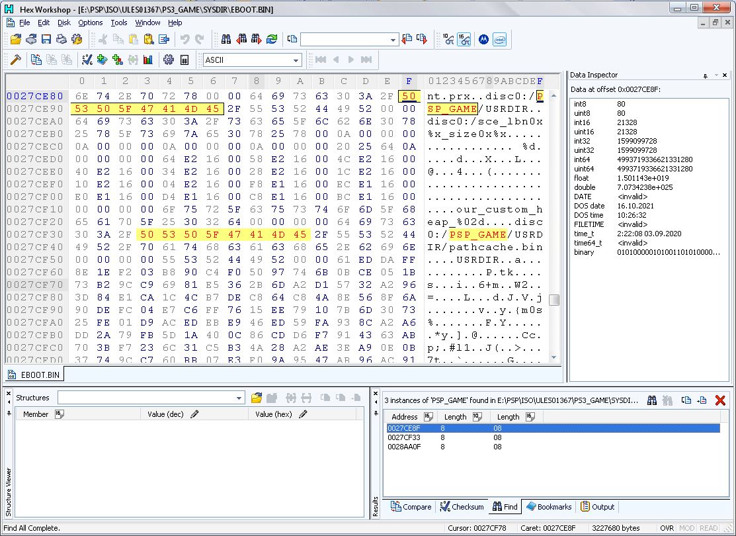Open Find with the binoculars icon

coord(225,40)
